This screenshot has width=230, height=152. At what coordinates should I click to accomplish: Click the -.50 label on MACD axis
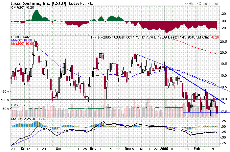(223, 138)
